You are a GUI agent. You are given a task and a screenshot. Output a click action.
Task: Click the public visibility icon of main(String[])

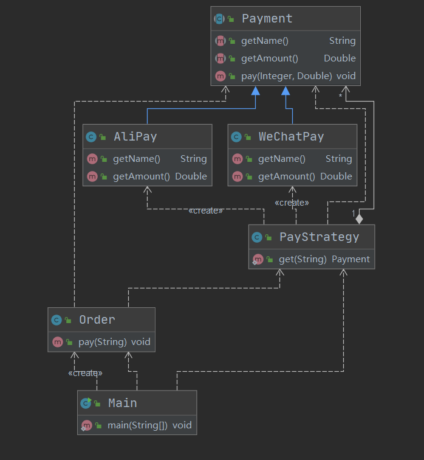(x=98, y=426)
